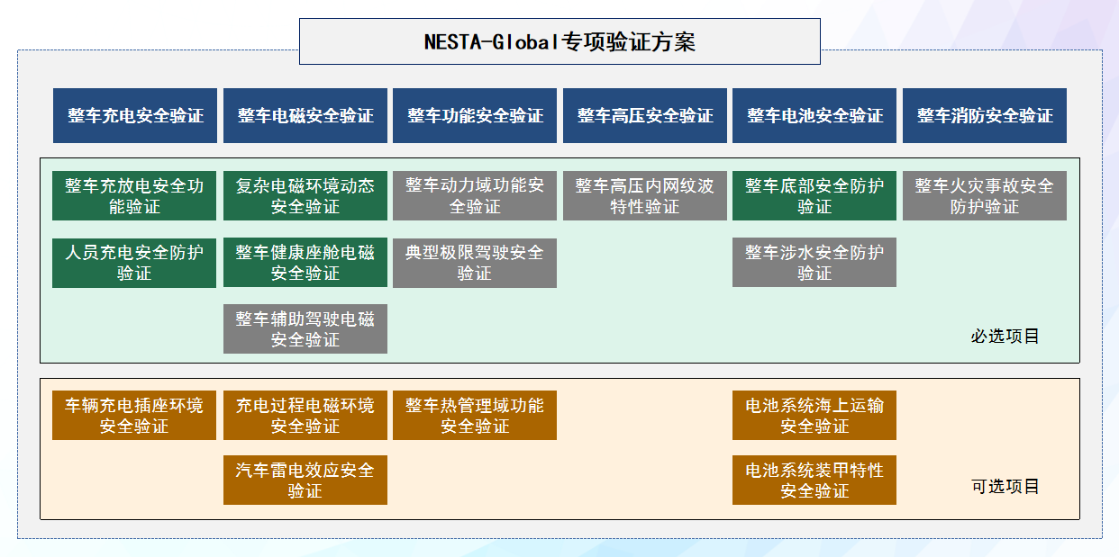Click the NESTA-Global专项验证方案 title bar

point(559,40)
